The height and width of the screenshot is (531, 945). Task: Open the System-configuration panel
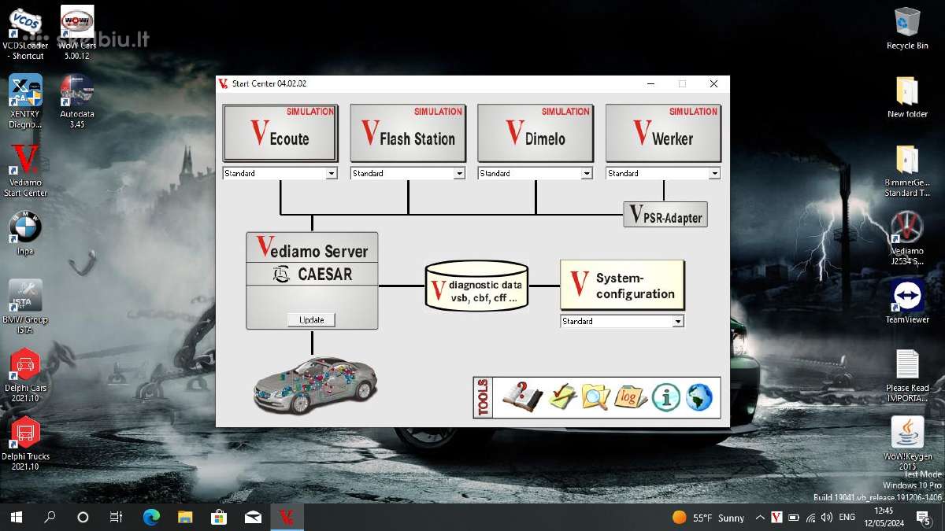pyautogui.click(x=622, y=285)
